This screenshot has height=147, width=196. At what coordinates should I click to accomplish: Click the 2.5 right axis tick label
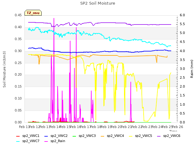click(x=182, y=77)
